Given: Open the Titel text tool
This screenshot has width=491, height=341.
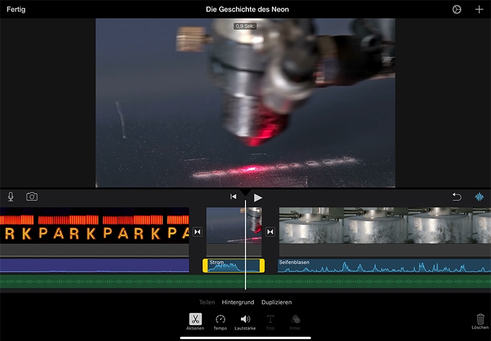Looking at the screenshot, I should tap(270, 322).
